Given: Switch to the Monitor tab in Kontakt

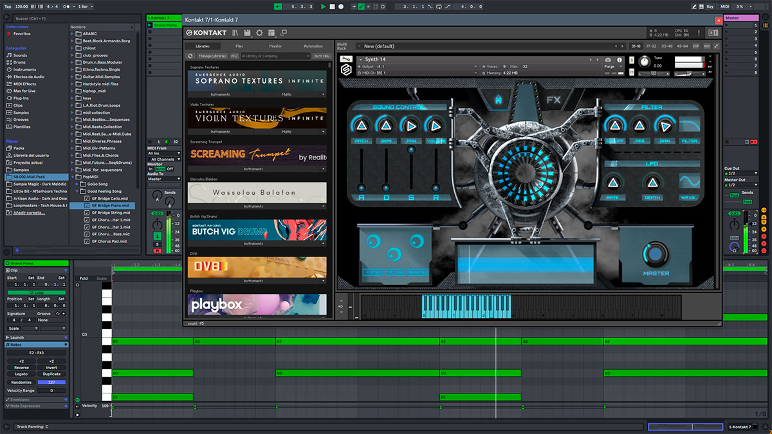Looking at the screenshot, I should coord(275,46).
